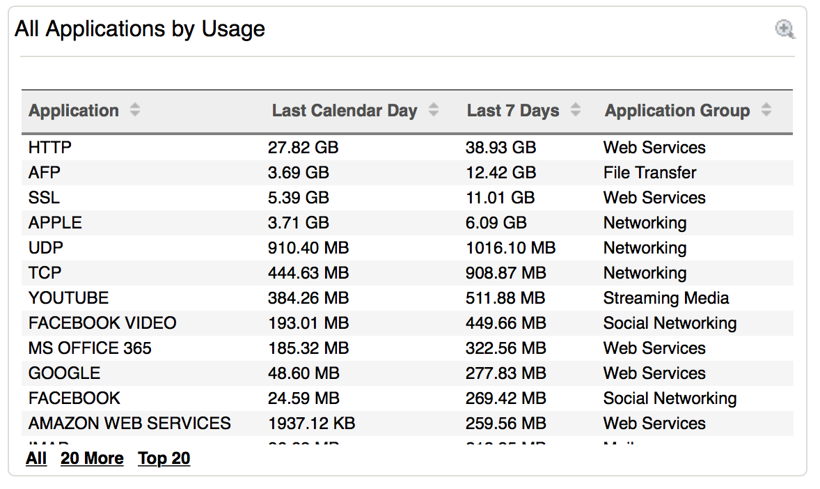820x489 pixels.
Task: Click FACEBOOK row with 24.59 MB
Action: tap(407, 398)
